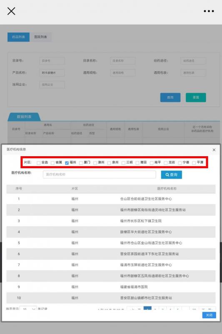
Task: Toggle the 龙岩 checkbox
Action: click(165, 163)
